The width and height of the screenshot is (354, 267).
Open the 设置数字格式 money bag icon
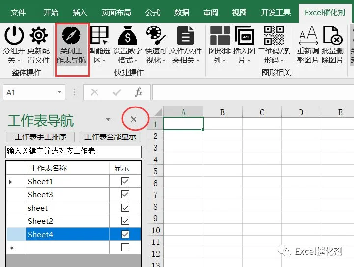pos(128,35)
